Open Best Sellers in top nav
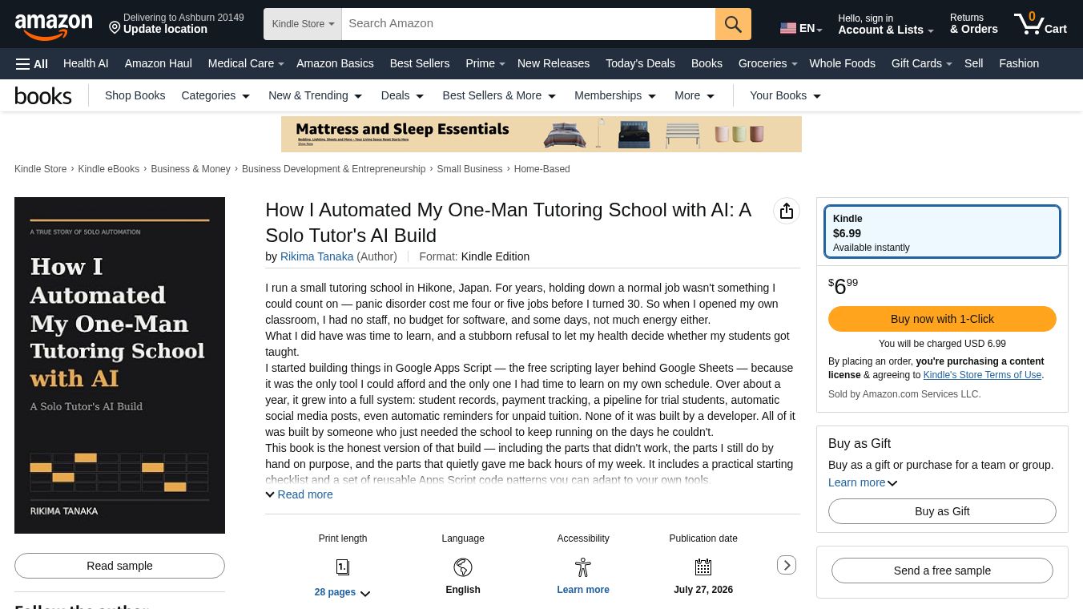 [420, 63]
